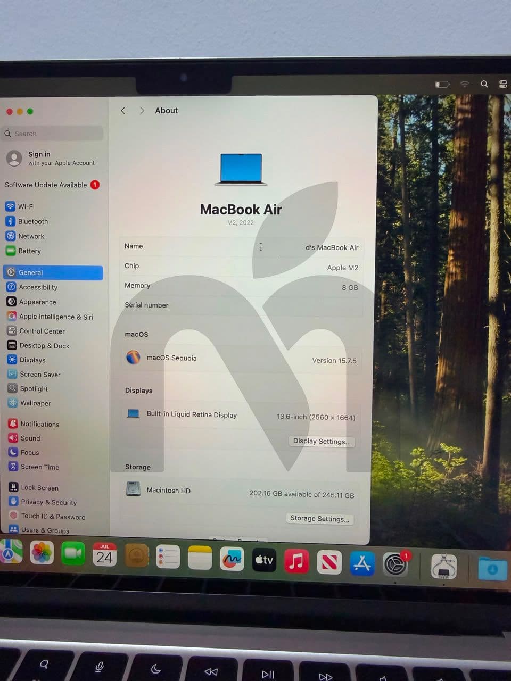Click the Apple M2 chip value
The image size is (511, 681).
342,268
